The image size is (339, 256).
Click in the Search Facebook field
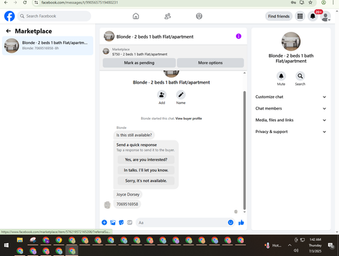click(x=54, y=16)
